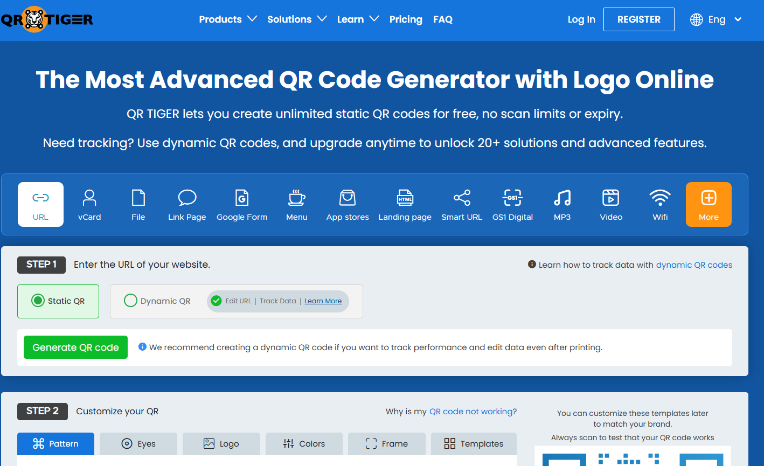
Task: Choose the App stores bag icon
Action: [348, 198]
